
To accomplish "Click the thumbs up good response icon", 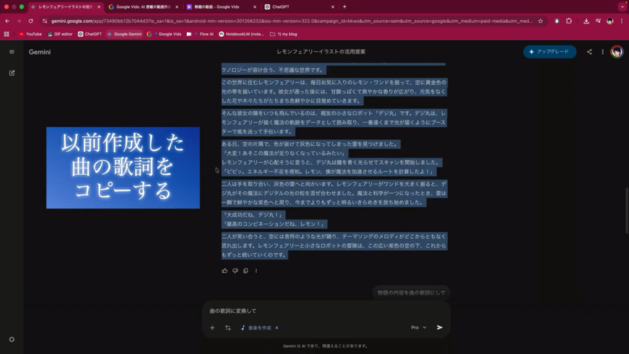I will (x=225, y=270).
